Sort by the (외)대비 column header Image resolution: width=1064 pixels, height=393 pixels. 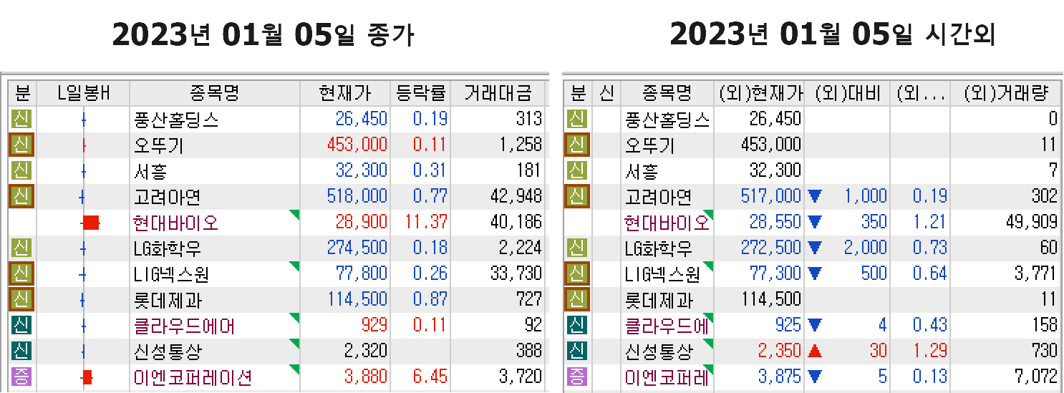coord(848,93)
